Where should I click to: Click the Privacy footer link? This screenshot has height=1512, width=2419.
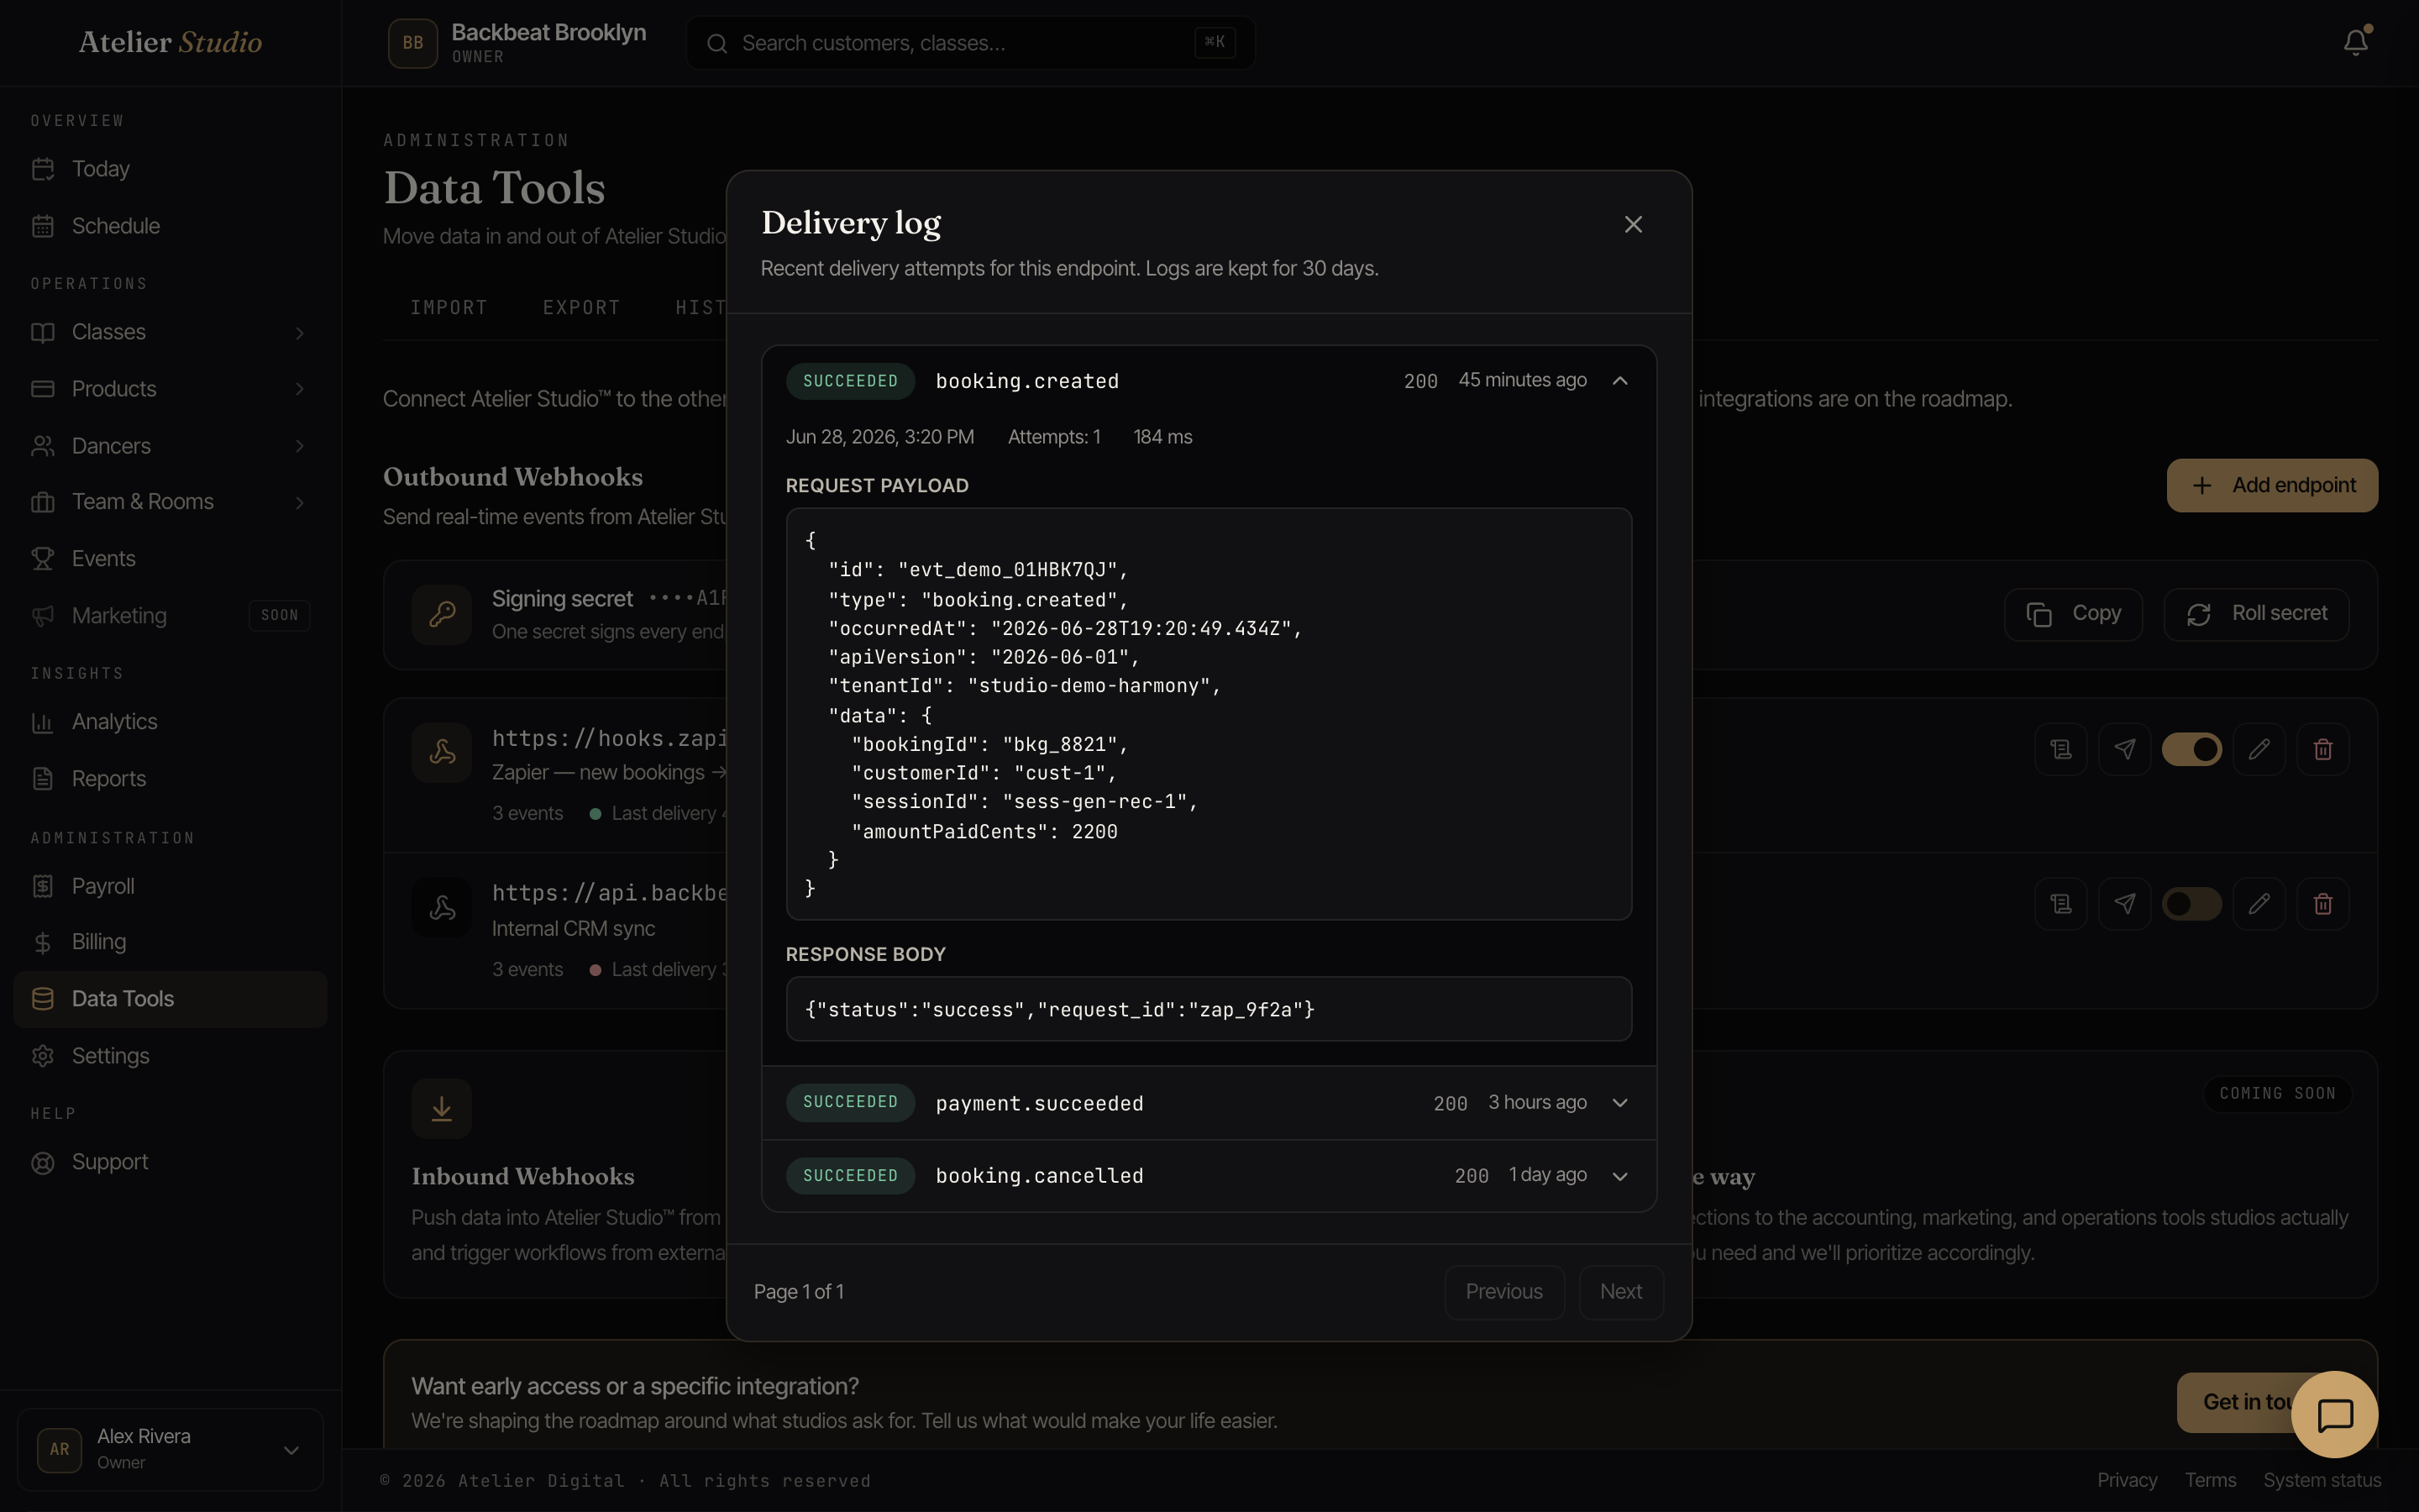(x=2127, y=1480)
